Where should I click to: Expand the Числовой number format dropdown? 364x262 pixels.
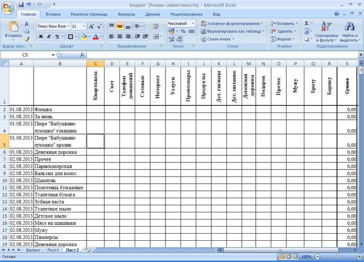193,23
